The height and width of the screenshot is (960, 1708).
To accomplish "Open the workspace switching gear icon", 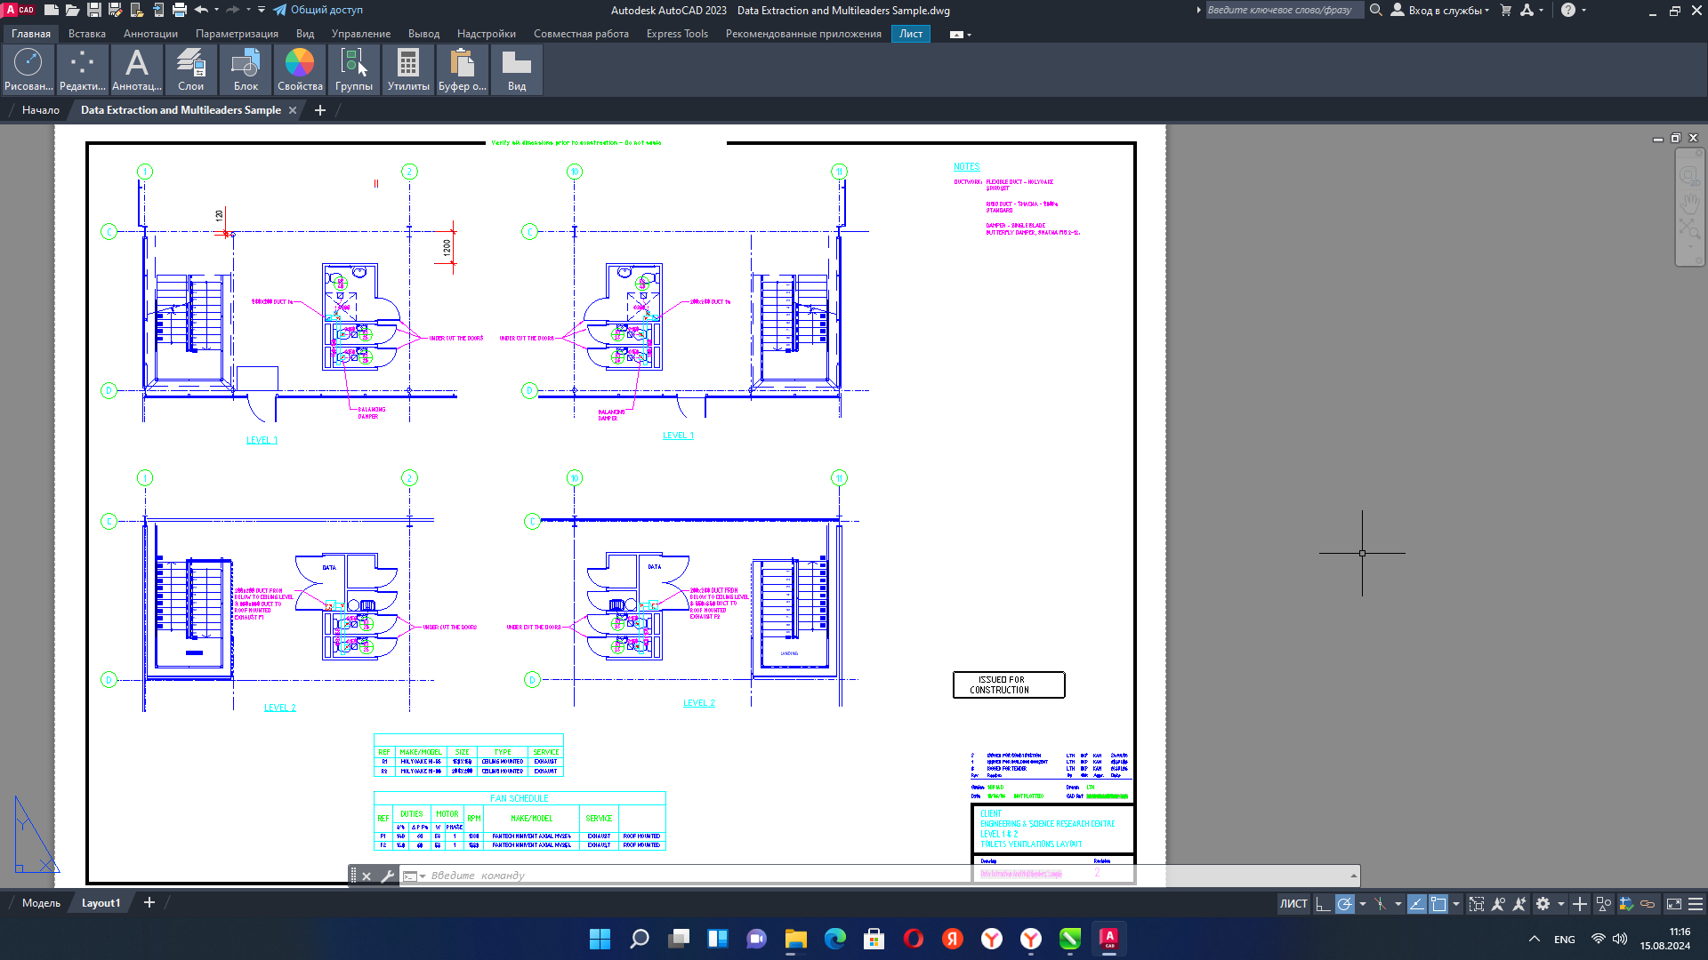I will click(x=1543, y=904).
